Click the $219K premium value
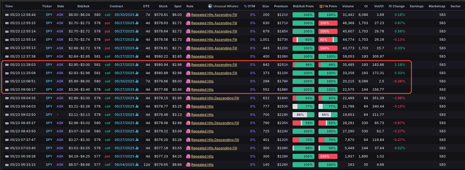 283,115
